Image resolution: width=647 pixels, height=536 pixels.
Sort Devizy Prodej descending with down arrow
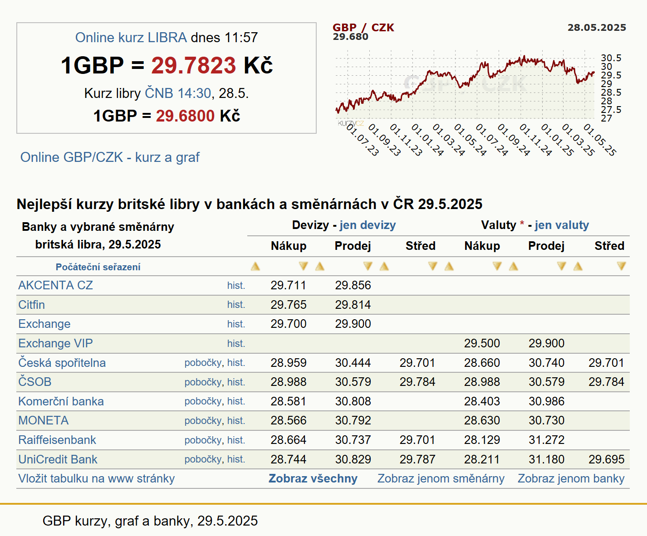click(368, 266)
